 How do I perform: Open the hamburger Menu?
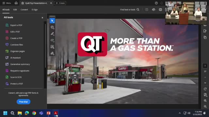(x=7, y=3)
